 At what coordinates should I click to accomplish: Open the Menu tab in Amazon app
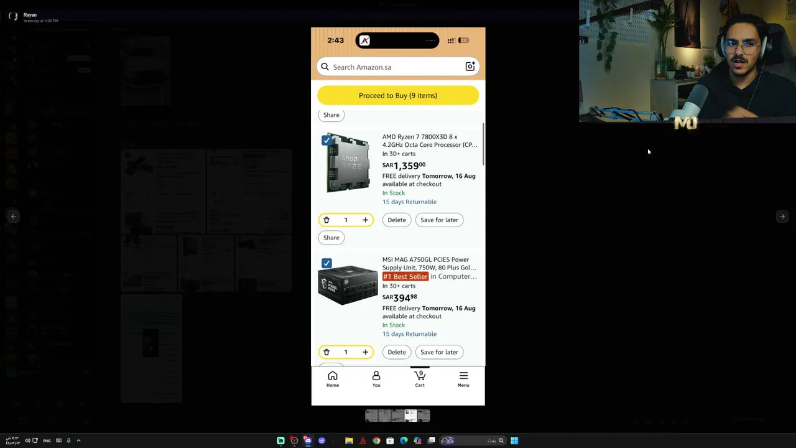(x=463, y=379)
